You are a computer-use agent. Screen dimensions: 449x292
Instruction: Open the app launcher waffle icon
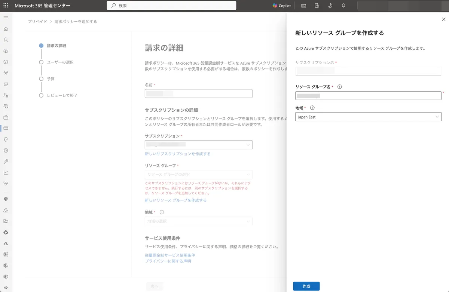6,6
